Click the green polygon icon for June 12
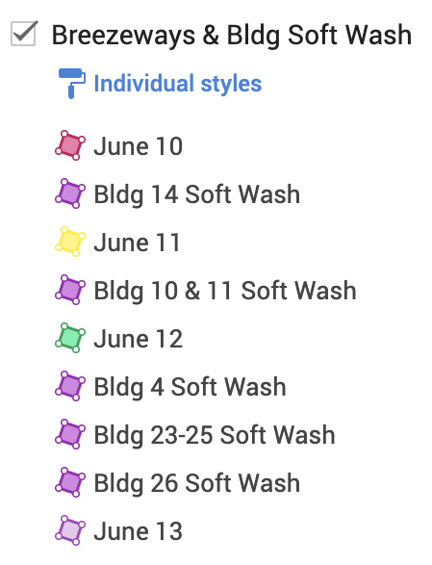This screenshot has height=565, width=432. click(x=70, y=338)
